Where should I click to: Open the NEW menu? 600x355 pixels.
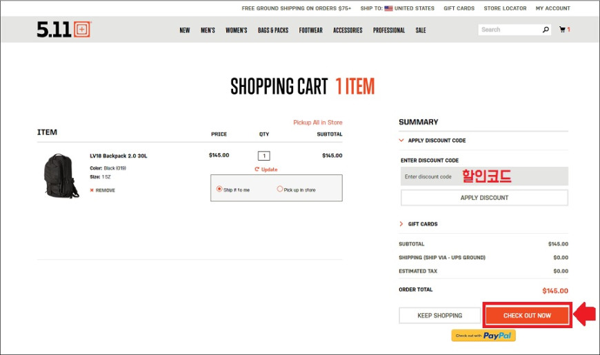point(185,30)
